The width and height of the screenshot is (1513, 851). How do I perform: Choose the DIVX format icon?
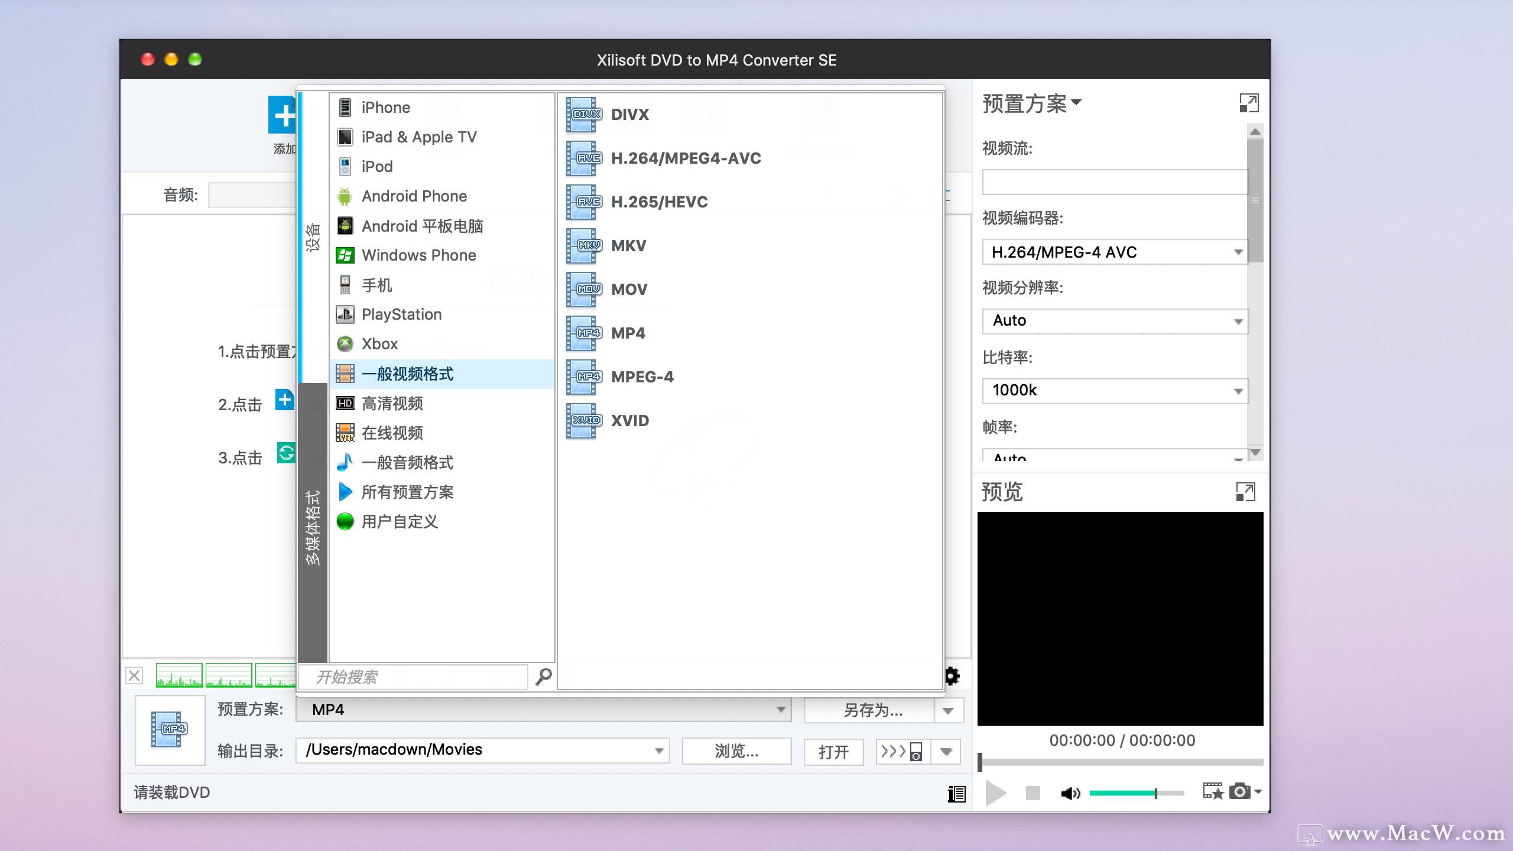point(584,115)
